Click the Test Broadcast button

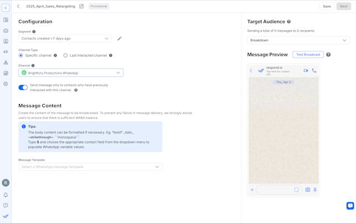click(308, 54)
